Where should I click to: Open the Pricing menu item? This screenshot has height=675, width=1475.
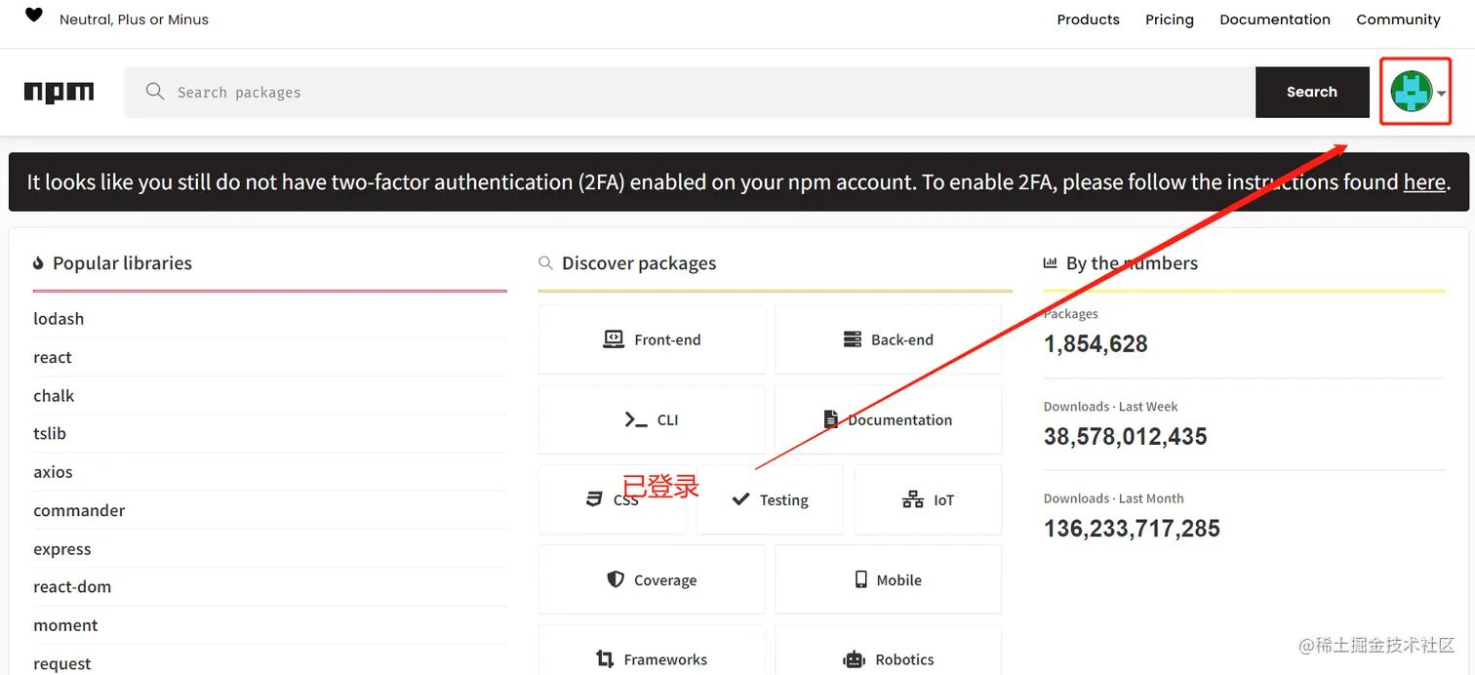(1169, 20)
